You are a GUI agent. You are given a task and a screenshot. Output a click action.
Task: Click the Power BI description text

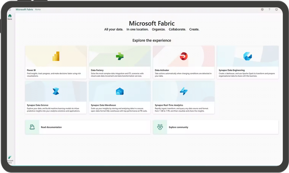54,75
